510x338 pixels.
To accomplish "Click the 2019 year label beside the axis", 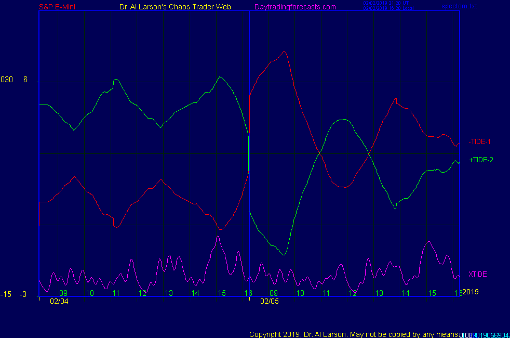I will [x=471, y=292].
